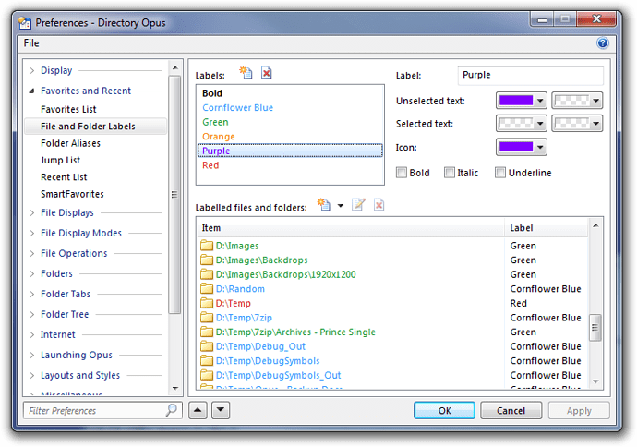Expand the Folder Tabs category
This screenshot has height=447, width=637.
click(31, 295)
